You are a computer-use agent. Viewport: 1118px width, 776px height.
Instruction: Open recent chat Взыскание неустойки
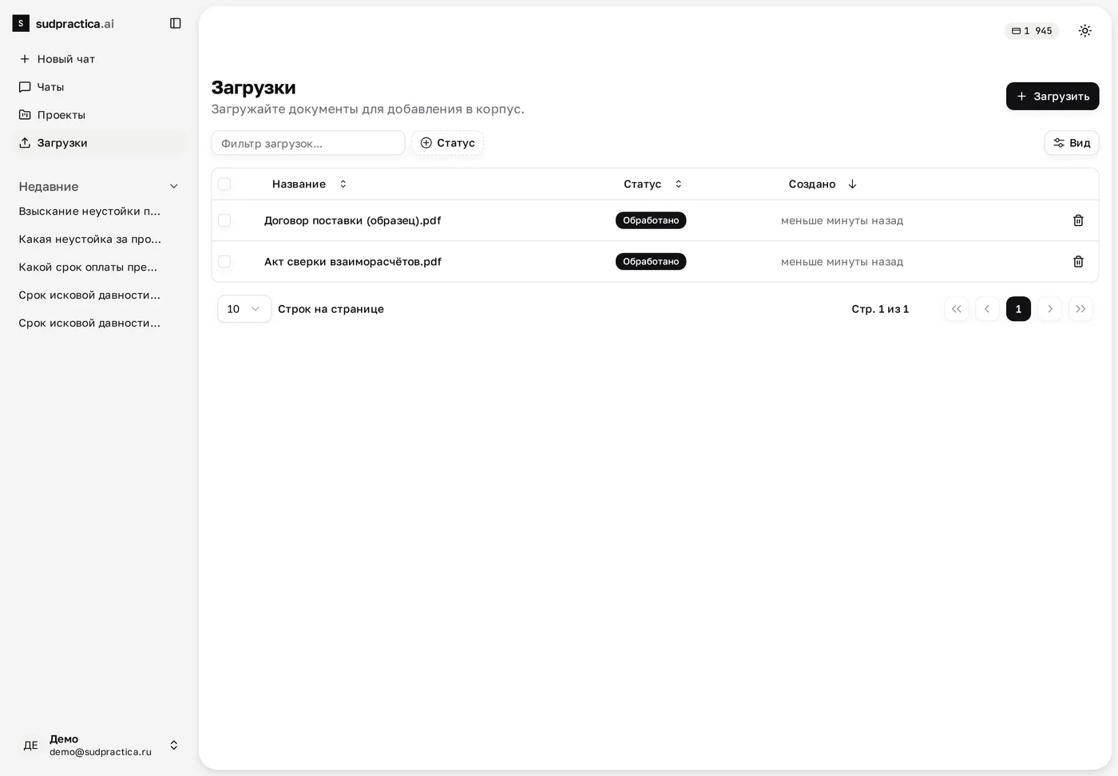(89, 211)
